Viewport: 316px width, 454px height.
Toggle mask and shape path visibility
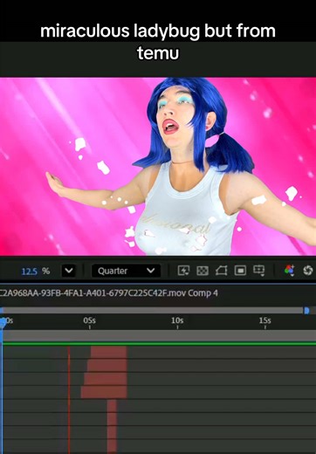coord(222,271)
